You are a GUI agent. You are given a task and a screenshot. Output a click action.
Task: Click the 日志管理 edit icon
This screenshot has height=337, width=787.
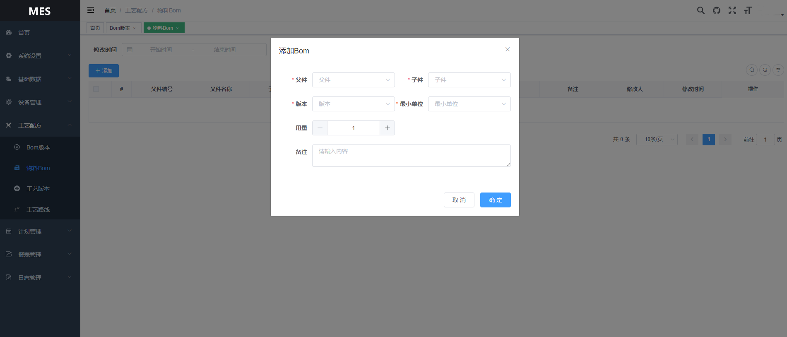(x=9, y=277)
